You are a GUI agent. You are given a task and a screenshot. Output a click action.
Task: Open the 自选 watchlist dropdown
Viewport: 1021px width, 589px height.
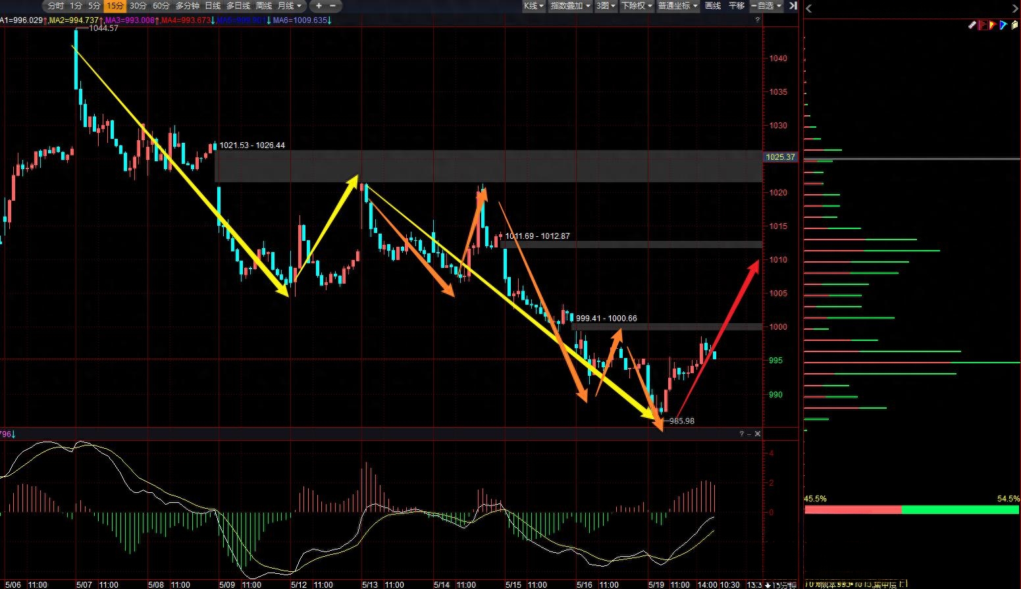(x=766, y=5)
